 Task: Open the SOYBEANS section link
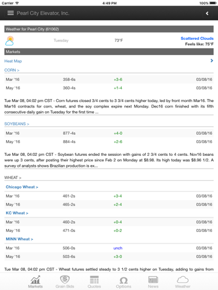pyautogui.click(x=17, y=124)
